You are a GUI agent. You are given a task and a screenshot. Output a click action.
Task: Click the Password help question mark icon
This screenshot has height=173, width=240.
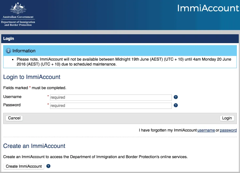pos(176,105)
